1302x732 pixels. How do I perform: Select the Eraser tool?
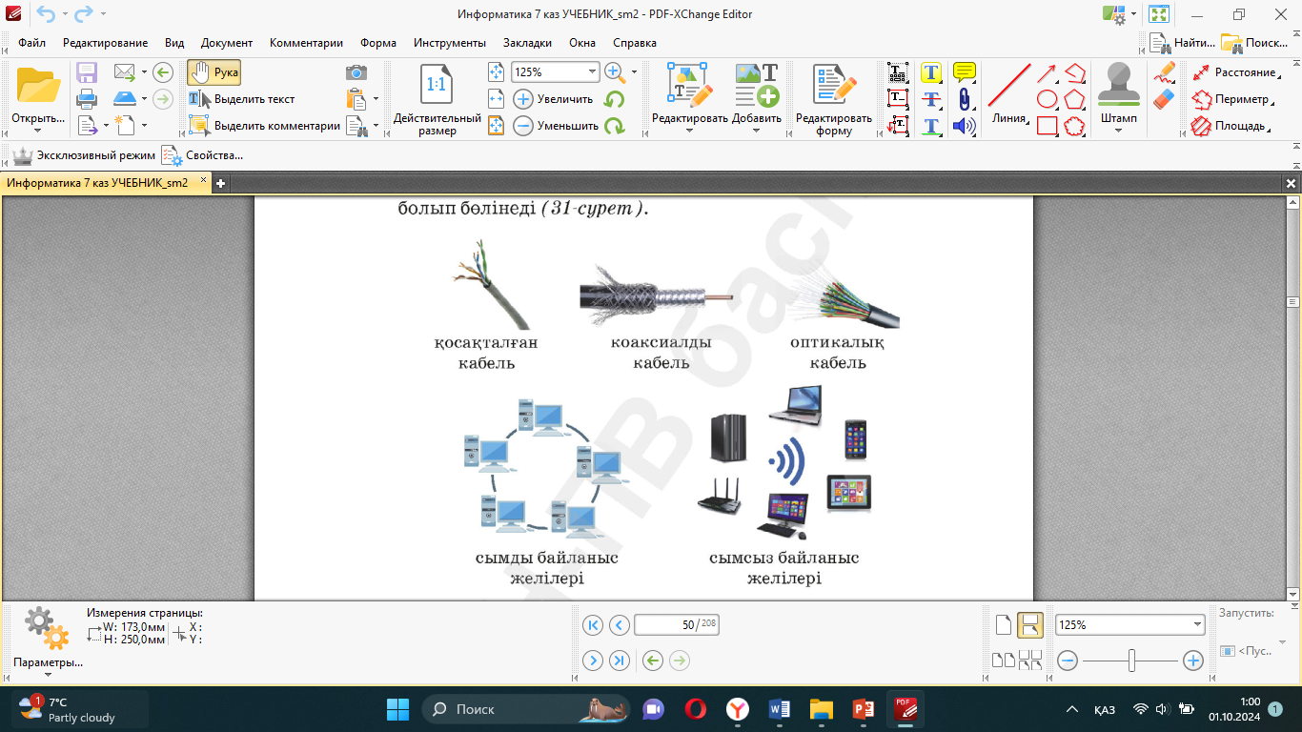(1164, 99)
